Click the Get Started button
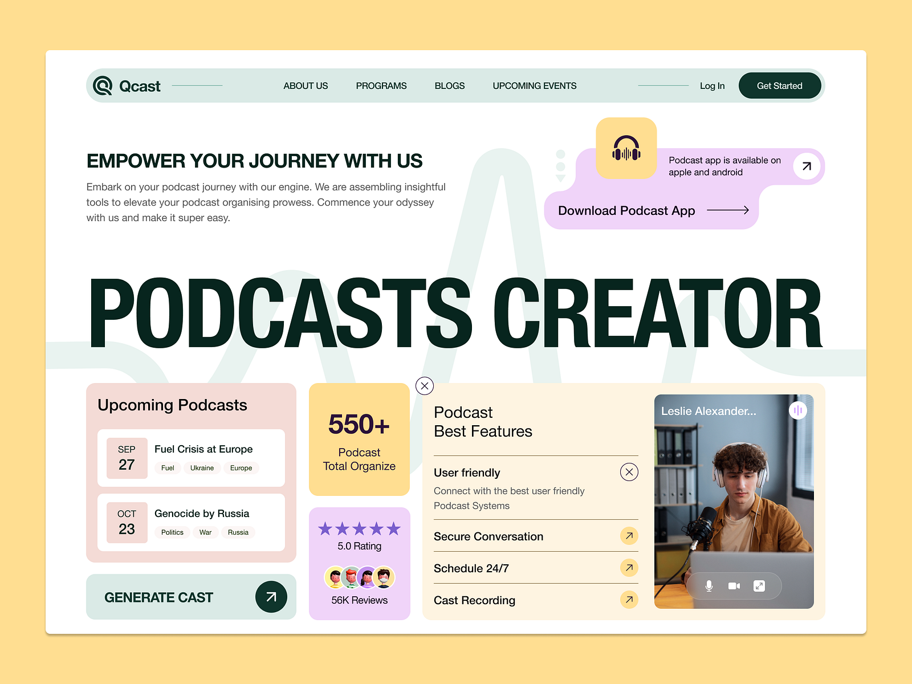Image resolution: width=912 pixels, height=684 pixels. coord(779,85)
